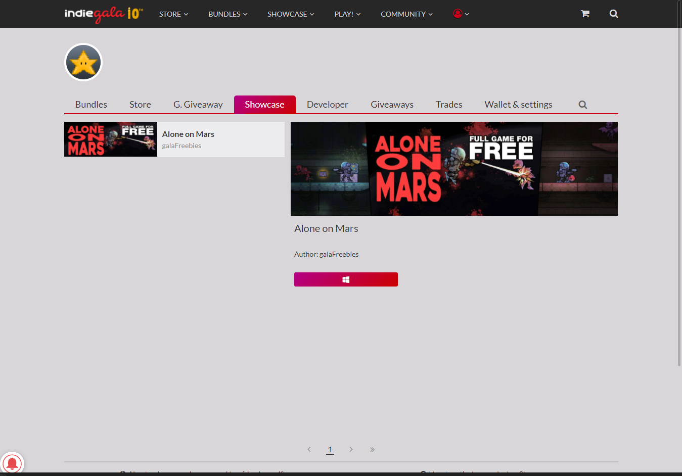Switch to the Trades tab

tap(449, 105)
